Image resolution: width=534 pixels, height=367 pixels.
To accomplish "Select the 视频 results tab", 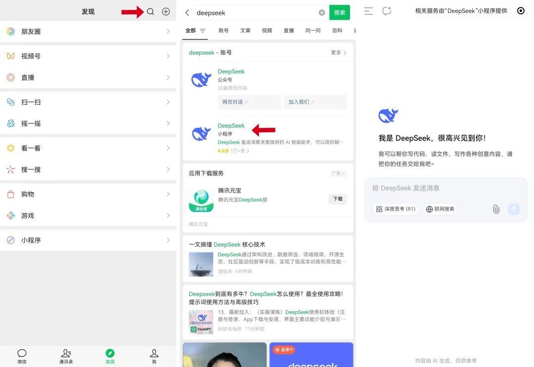I will pyautogui.click(x=267, y=31).
